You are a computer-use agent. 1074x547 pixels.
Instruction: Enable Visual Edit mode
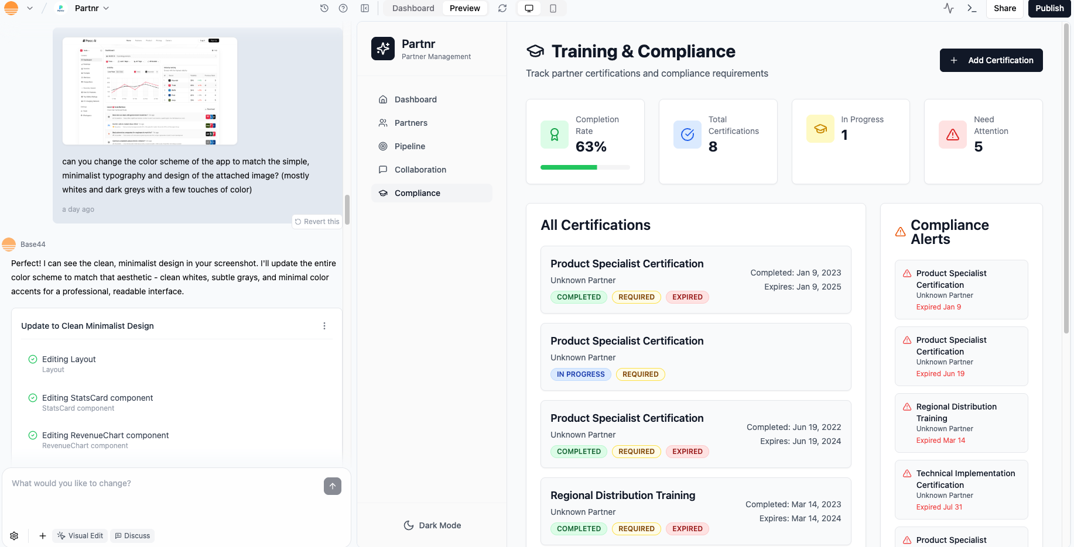80,536
